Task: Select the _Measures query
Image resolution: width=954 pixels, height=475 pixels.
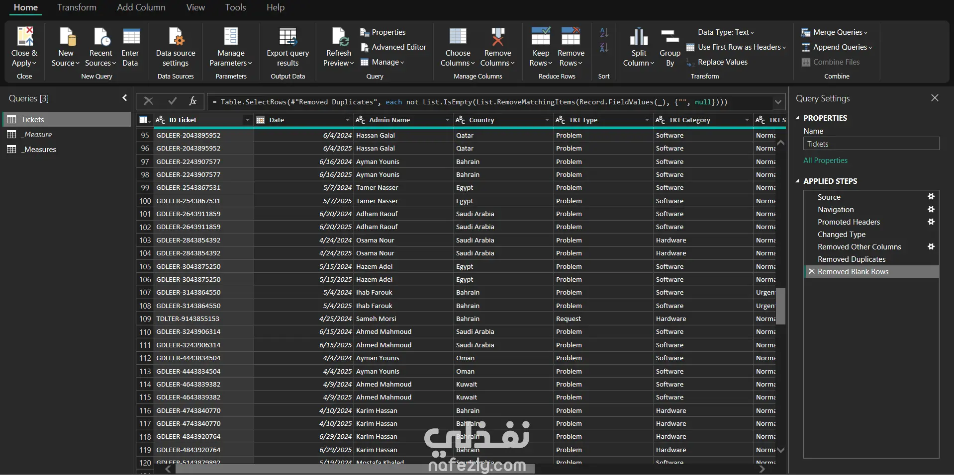Action: click(67, 149)
